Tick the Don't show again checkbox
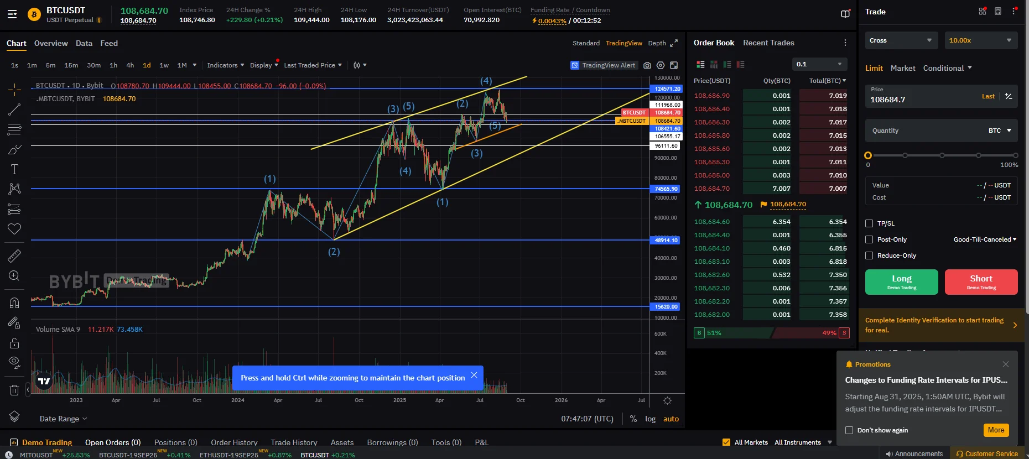1029x459 pixels. 849,430
